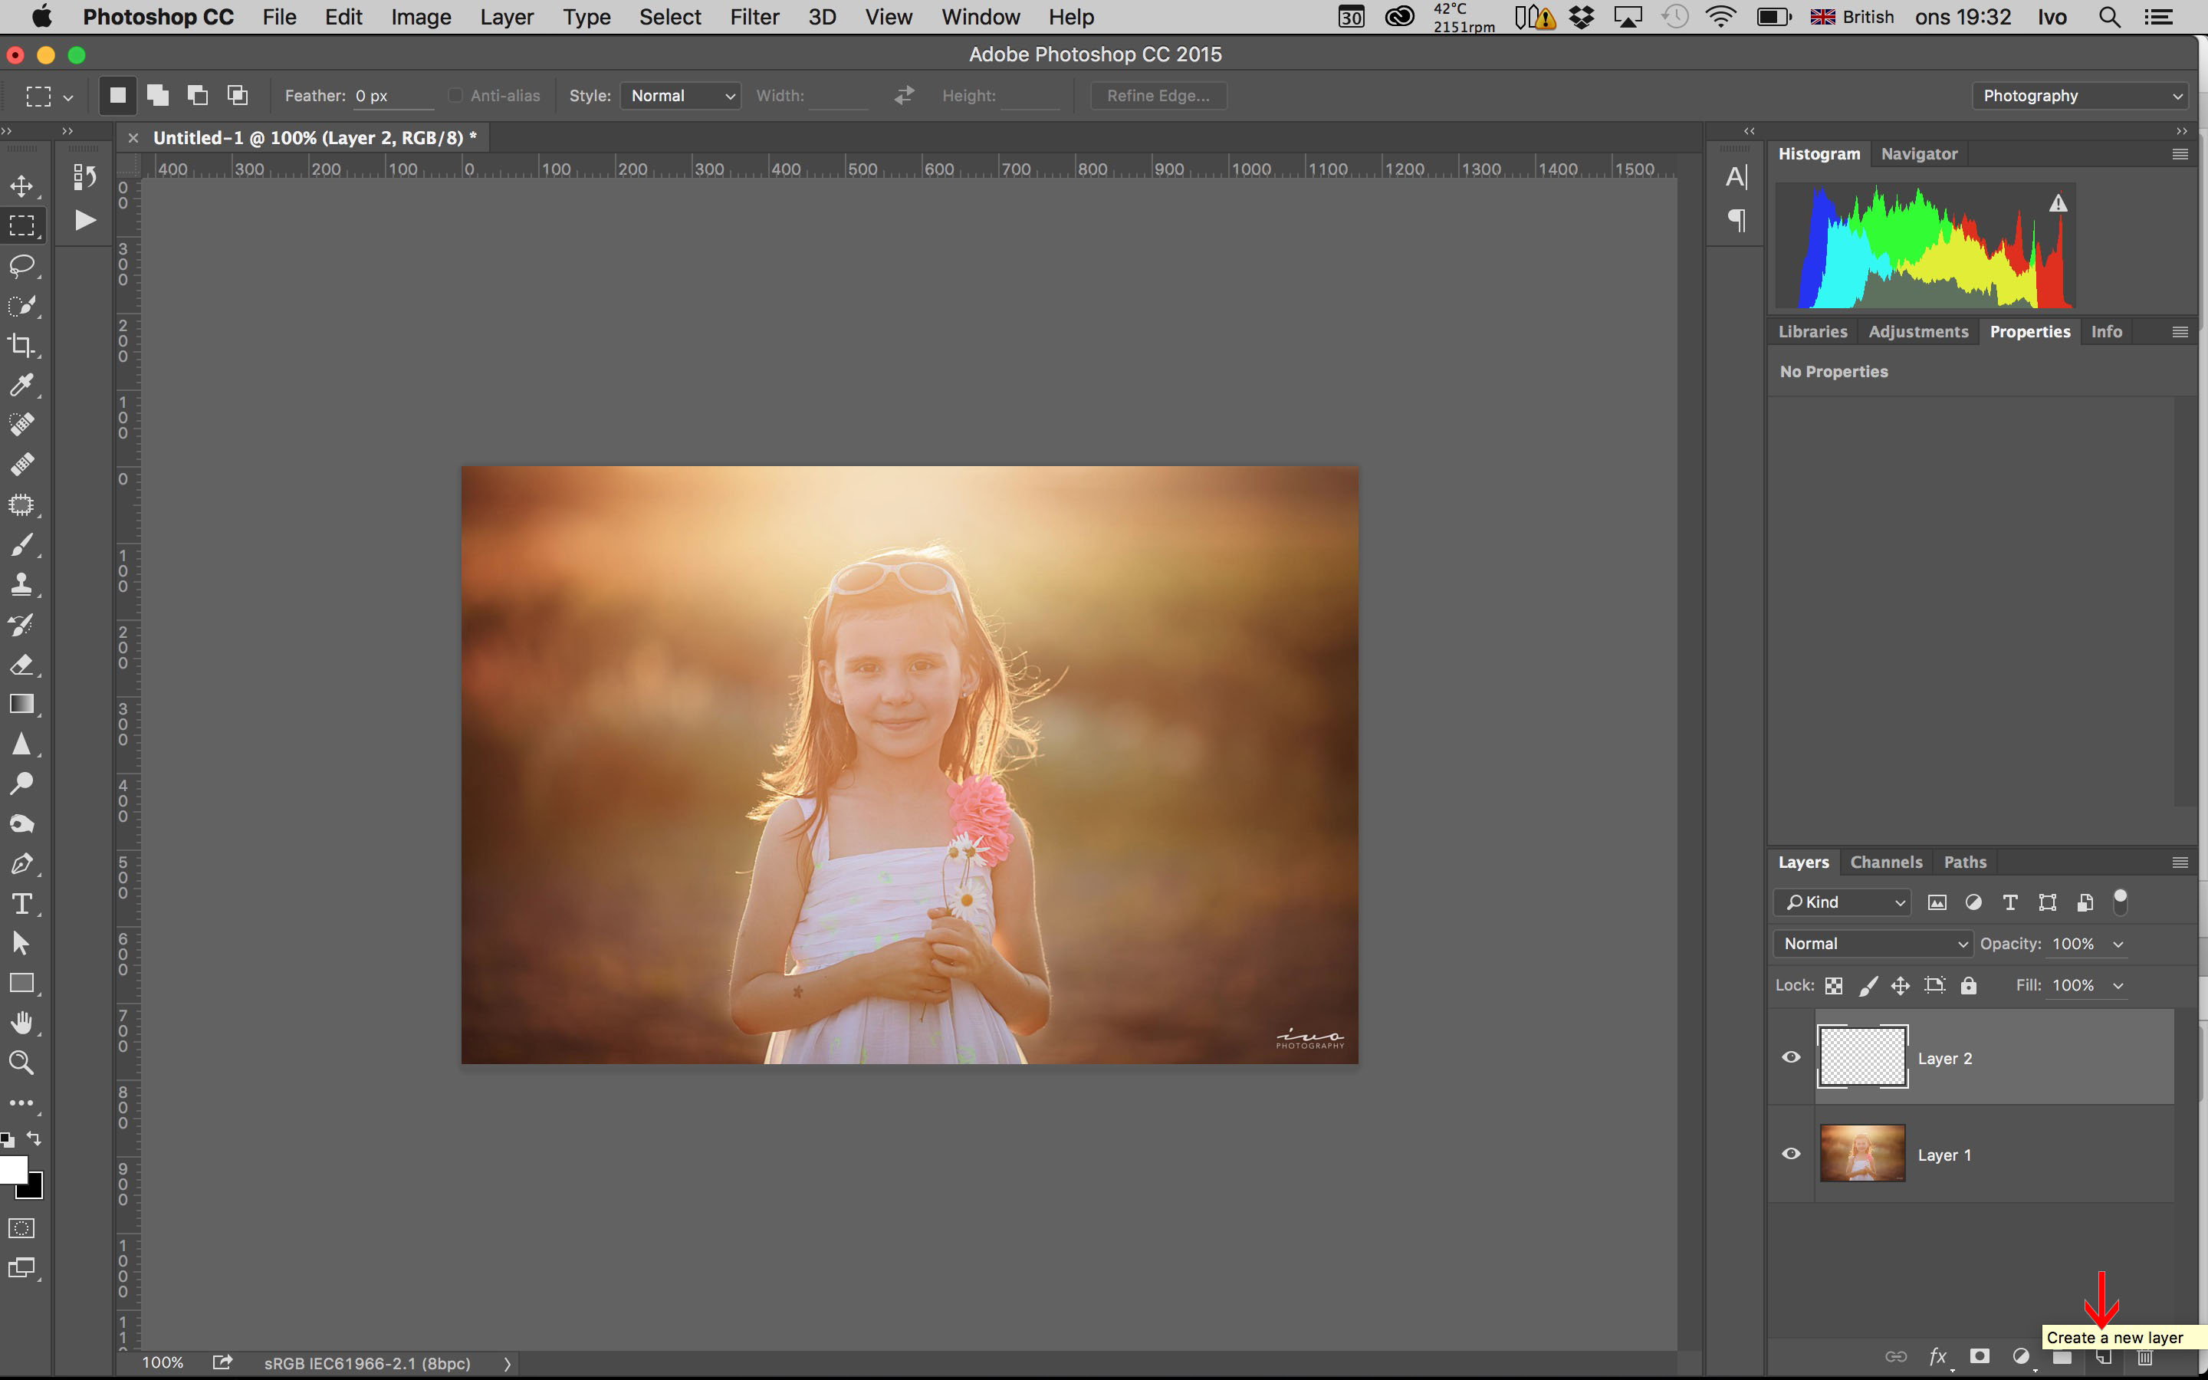Switch to the Channels tab
Screen dimensions: 2208x1380
tap(1885, 860)
